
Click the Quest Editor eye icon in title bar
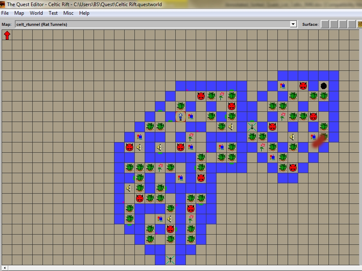tap(2, 5)
